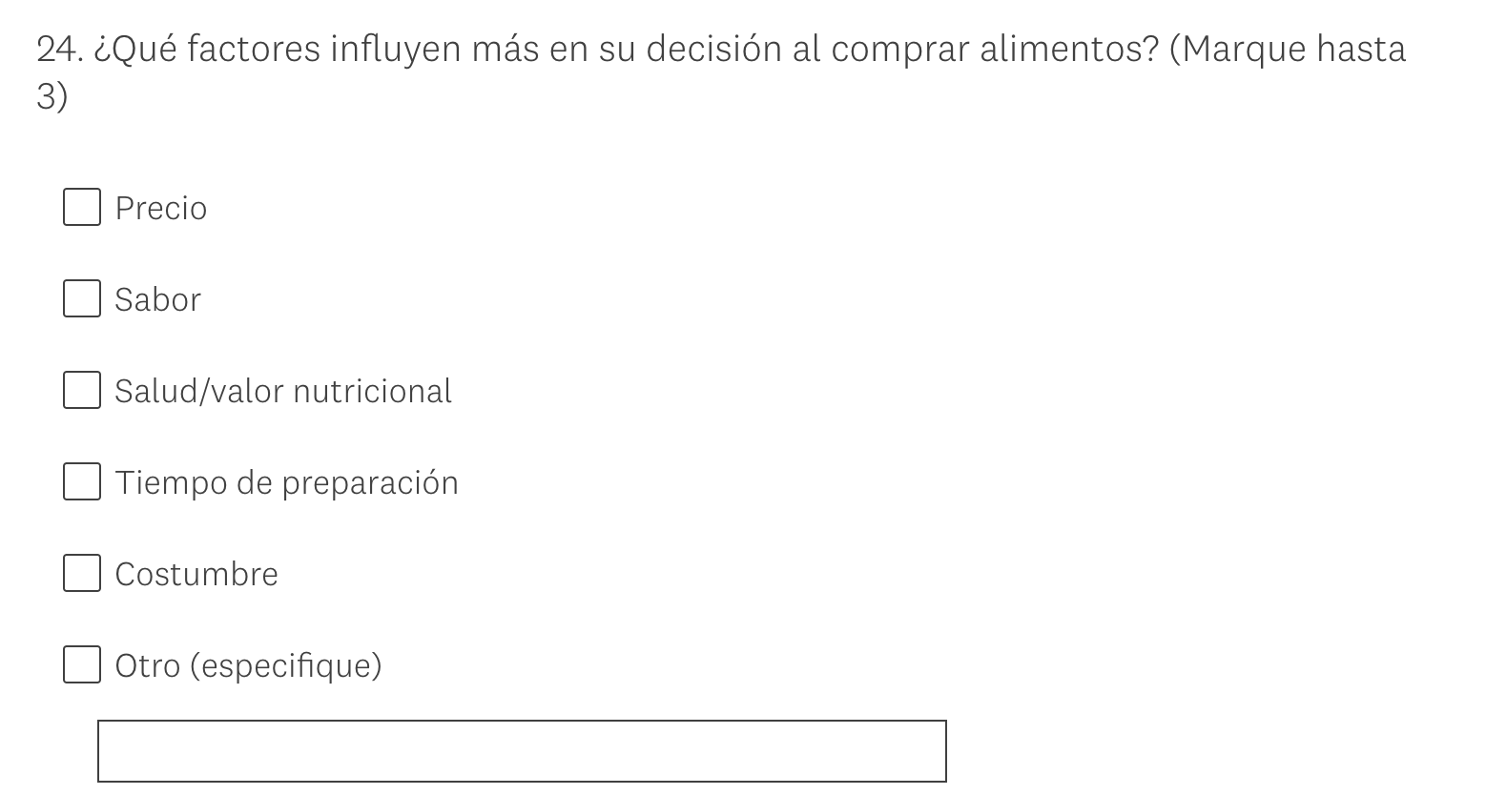1486x795 pixels.
Task: Choose taste as a food buying factor
Action: pos(82,299)
